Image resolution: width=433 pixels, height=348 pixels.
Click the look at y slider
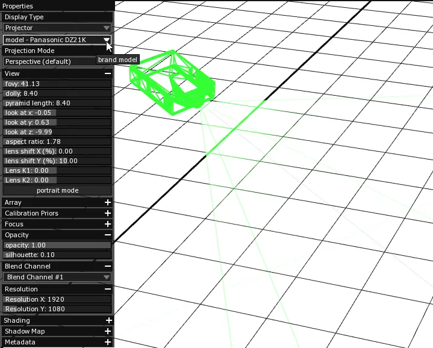[x=57, y=122]
